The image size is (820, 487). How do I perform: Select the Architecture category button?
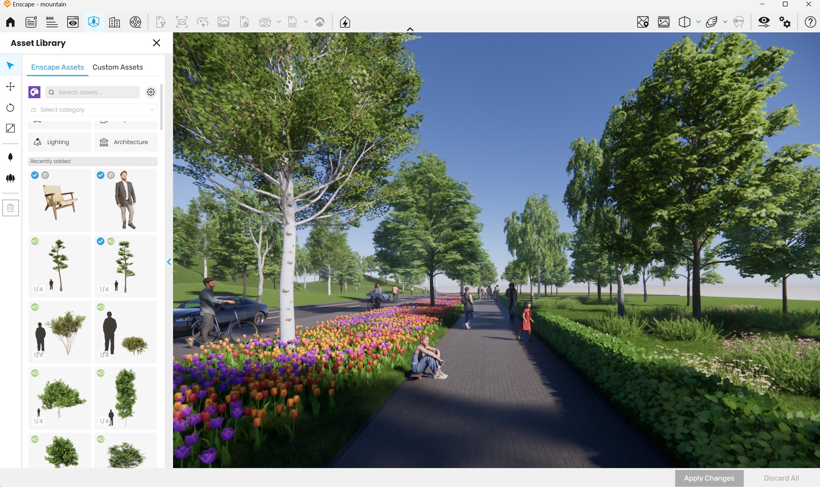[x=126, y=142]
